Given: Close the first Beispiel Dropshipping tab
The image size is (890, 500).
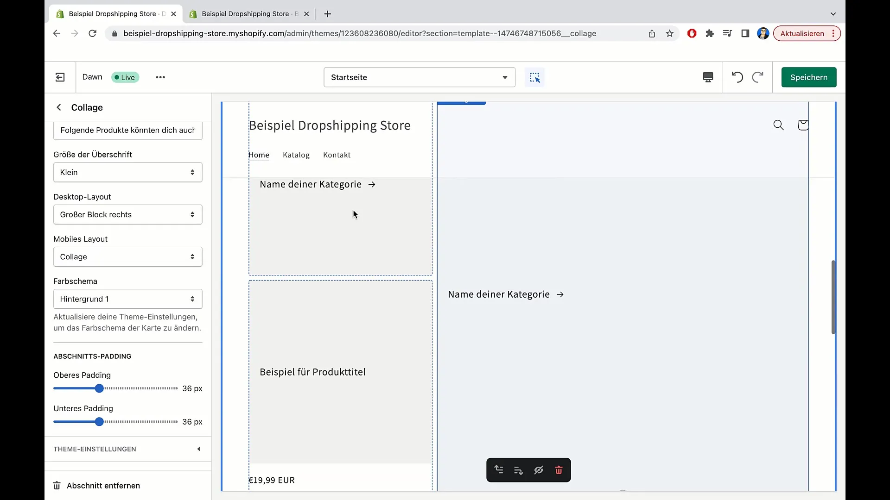Looking at the screenshot, I should coord(173,14).
